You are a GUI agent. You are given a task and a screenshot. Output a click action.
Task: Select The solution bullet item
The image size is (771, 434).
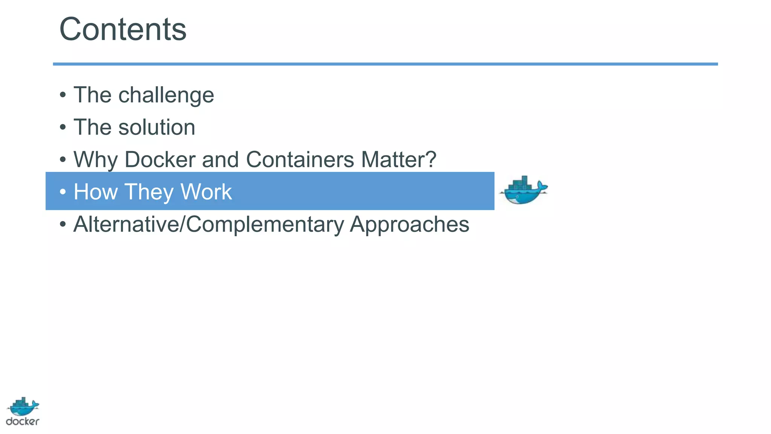tap(134, 127)
